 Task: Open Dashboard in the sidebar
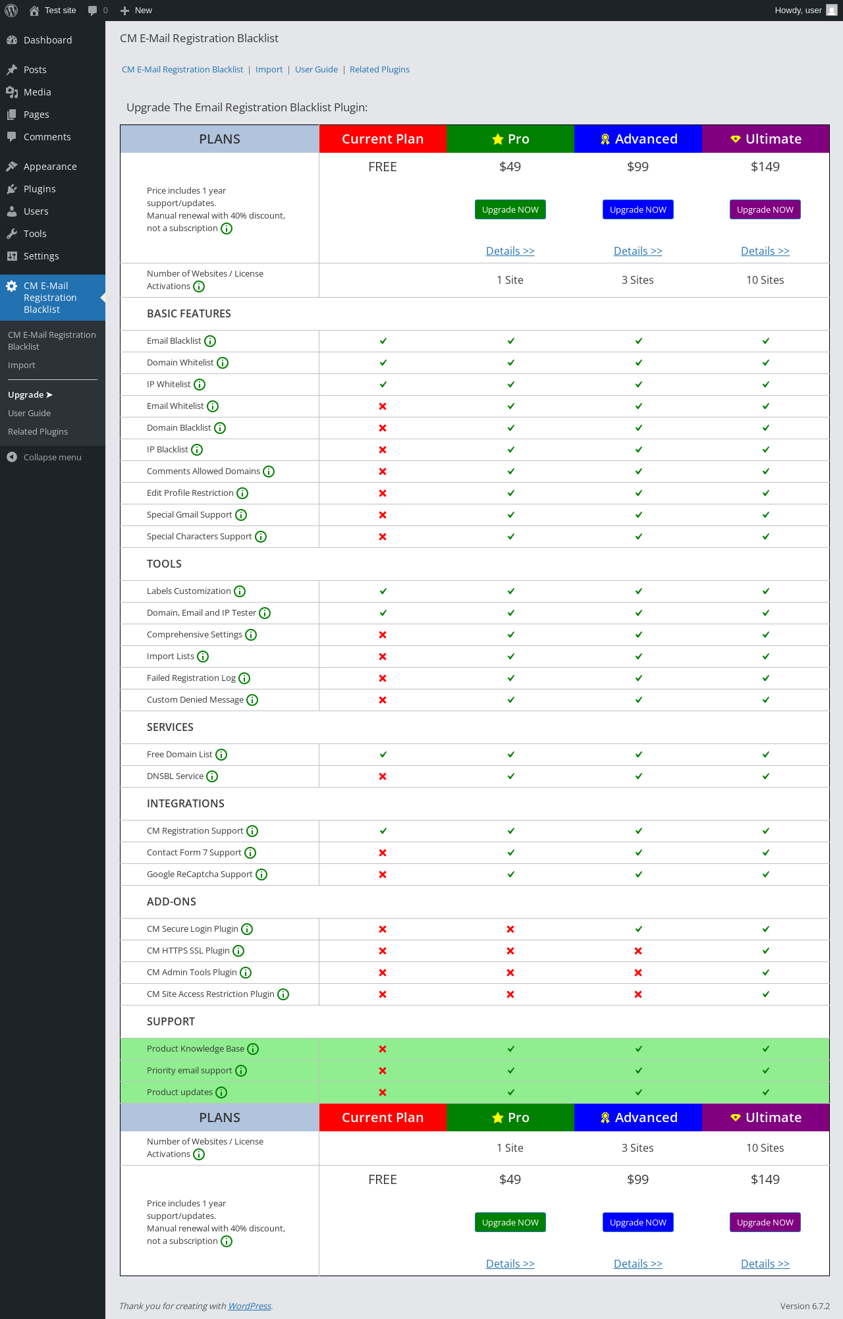click(x=53, y=40)
